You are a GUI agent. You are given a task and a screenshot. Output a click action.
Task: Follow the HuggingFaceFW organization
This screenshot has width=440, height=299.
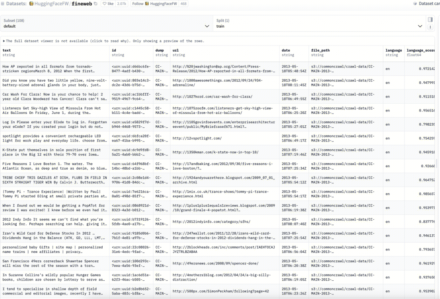[x=155, y=4]
